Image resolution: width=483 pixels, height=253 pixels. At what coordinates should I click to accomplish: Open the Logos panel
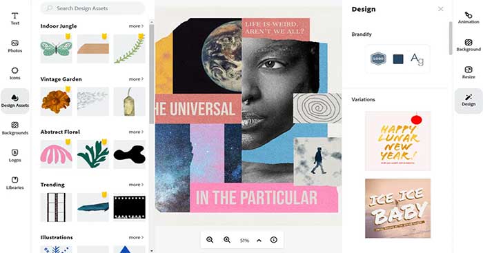pos(14,156)
